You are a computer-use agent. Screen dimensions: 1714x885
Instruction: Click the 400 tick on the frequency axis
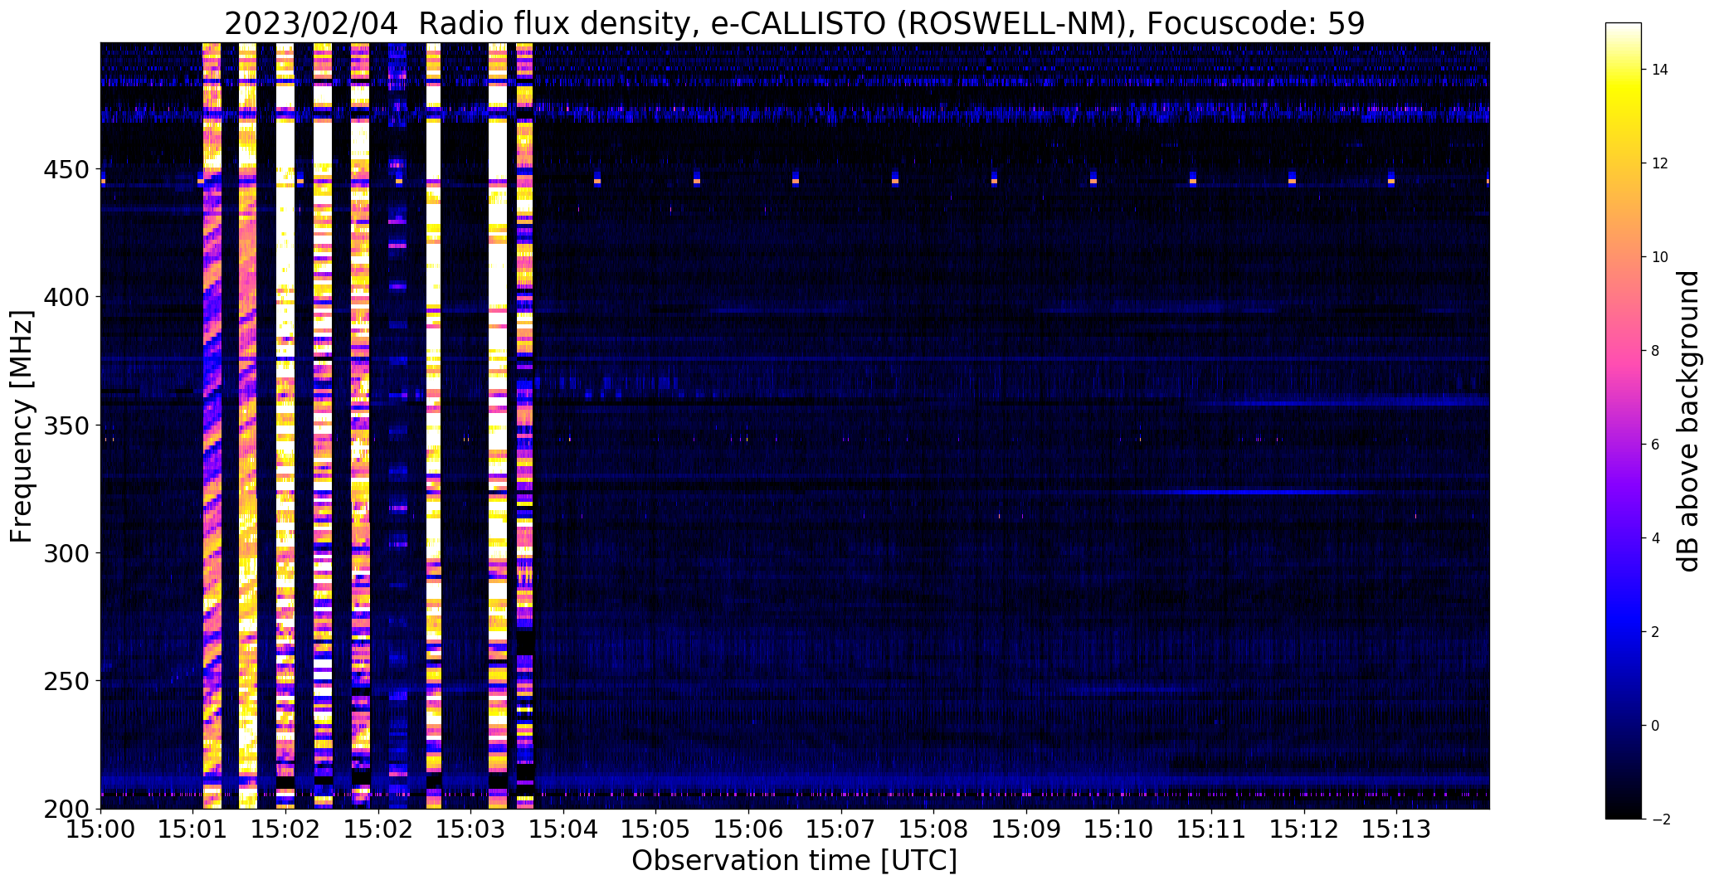67,297
